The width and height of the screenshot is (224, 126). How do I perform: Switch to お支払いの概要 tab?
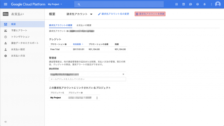point(84,25)
